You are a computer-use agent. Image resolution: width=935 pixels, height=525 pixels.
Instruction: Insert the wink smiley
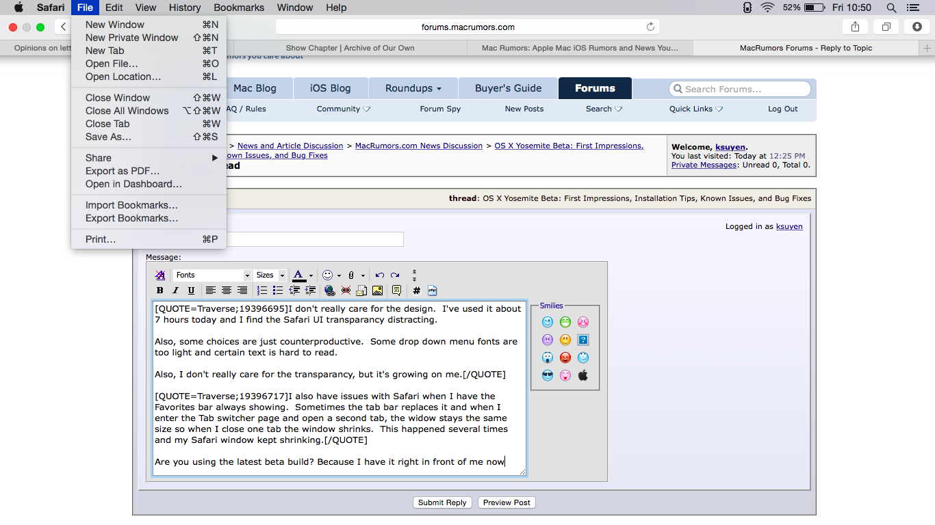click(x=547, y=322)
